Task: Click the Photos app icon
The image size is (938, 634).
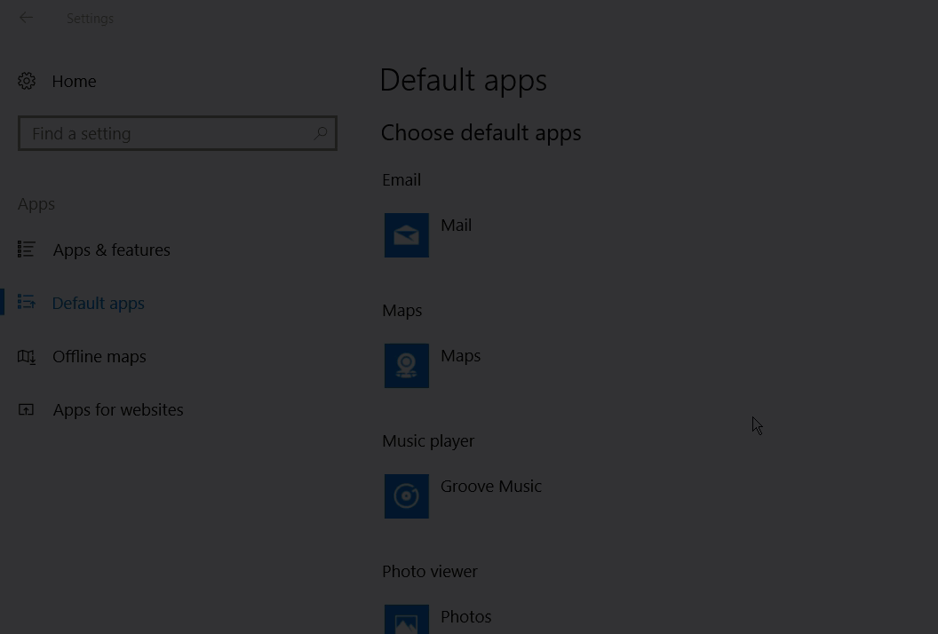Action: coord(406,619)
